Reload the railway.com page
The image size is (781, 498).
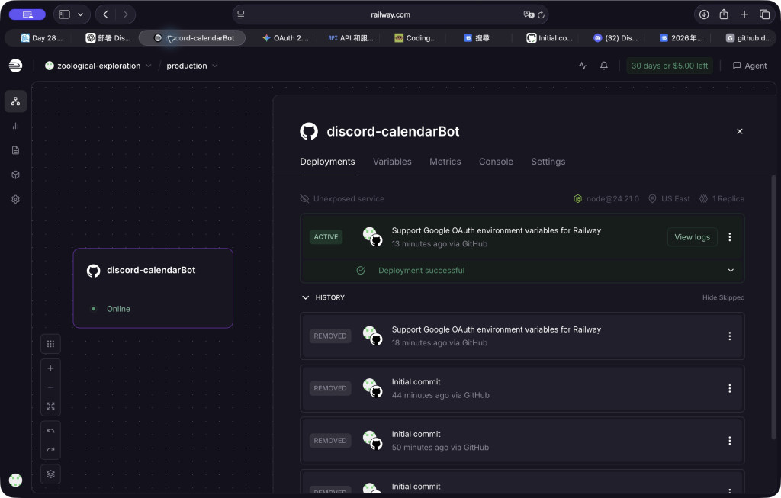tap(541, 15)
